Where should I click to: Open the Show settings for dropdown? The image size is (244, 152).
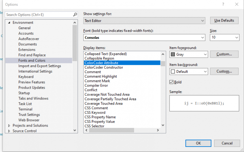[x=144, y=21]
